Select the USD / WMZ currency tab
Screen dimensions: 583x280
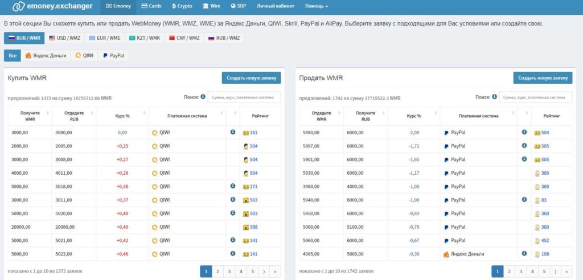pos(64,38)
